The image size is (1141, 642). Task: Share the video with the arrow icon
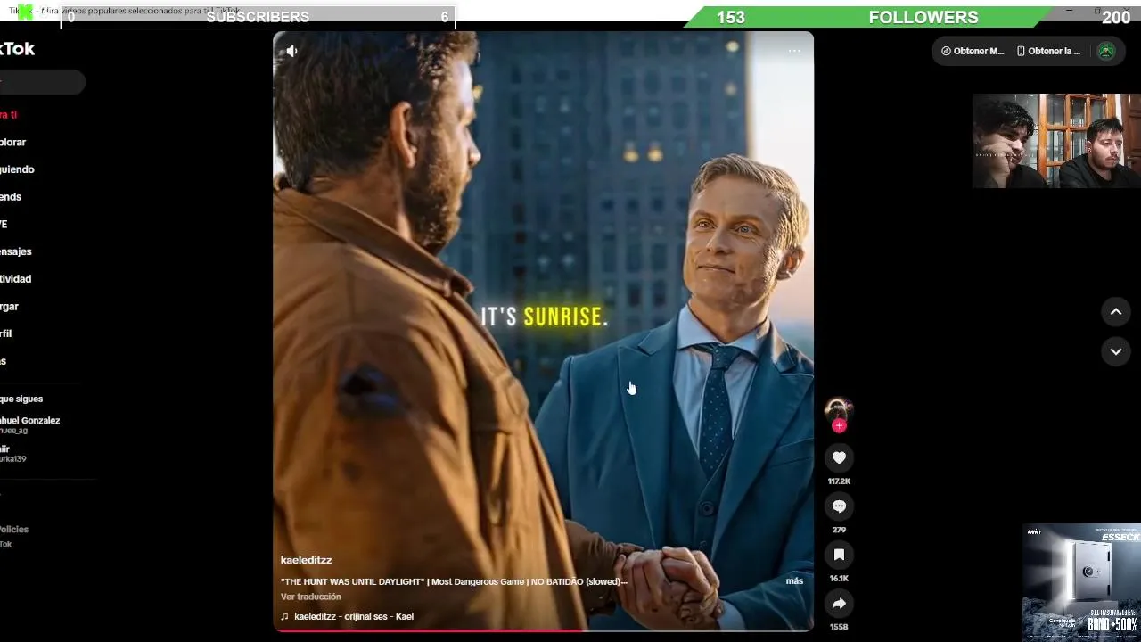[x=839, y=604]
